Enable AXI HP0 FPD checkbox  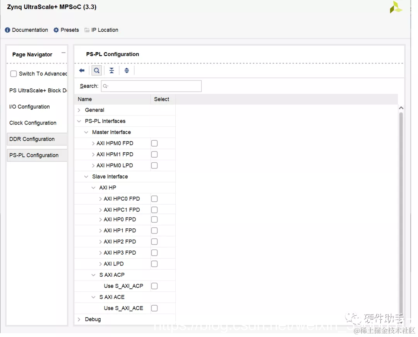[154, 220]
